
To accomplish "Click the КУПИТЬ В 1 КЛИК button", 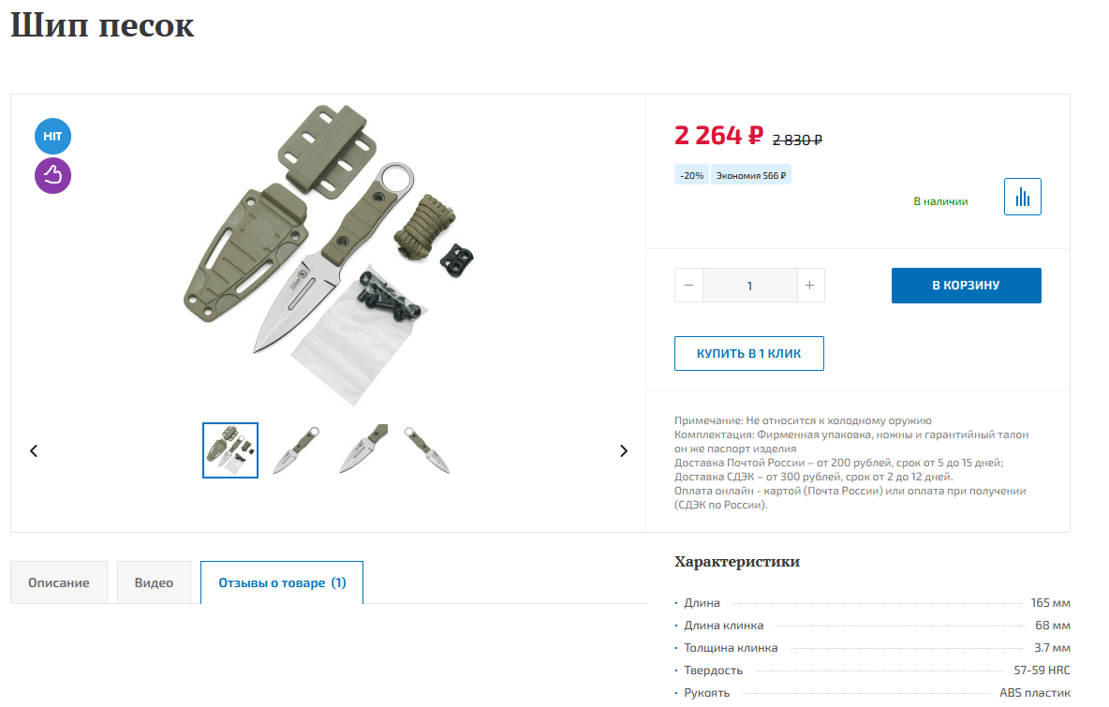I will 749,354.
